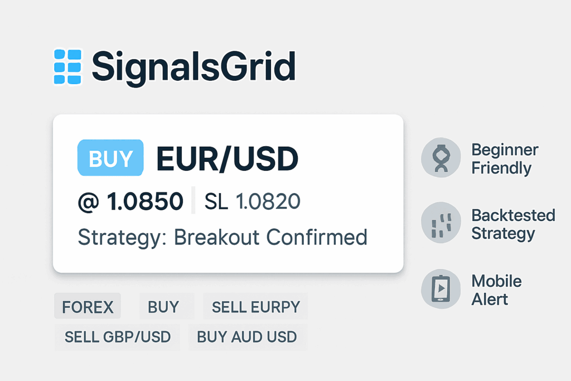
Task: Open the Mobile Alert feature label
Action: coord(496,290)
